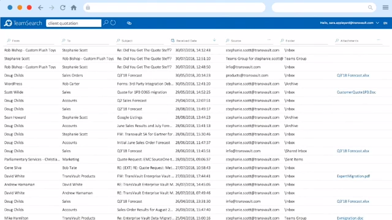Open the CustomerQuote1PB.Doc attachment
This screenshot has width=392, height=220.
[x=356, y=92]
